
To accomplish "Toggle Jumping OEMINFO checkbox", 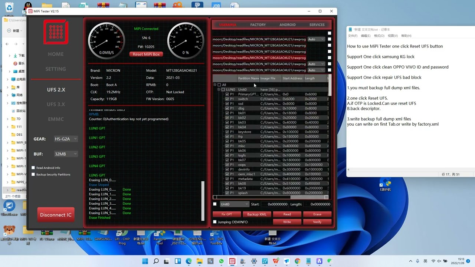I will [214, 222].
